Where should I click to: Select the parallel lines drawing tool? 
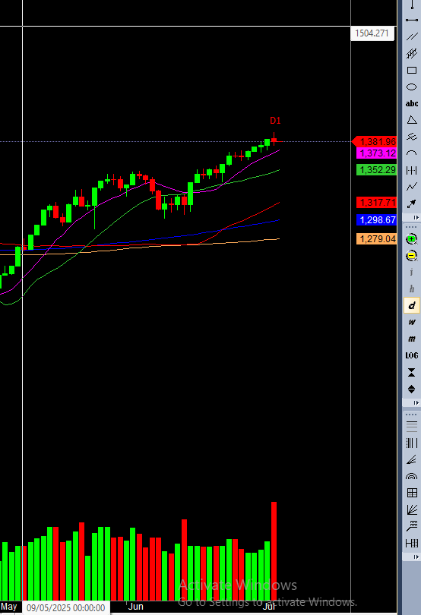click(412, 36)
